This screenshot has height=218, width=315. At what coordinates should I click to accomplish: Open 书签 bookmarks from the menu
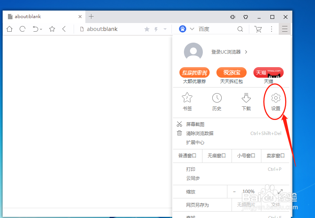click(x=187, y=102)
